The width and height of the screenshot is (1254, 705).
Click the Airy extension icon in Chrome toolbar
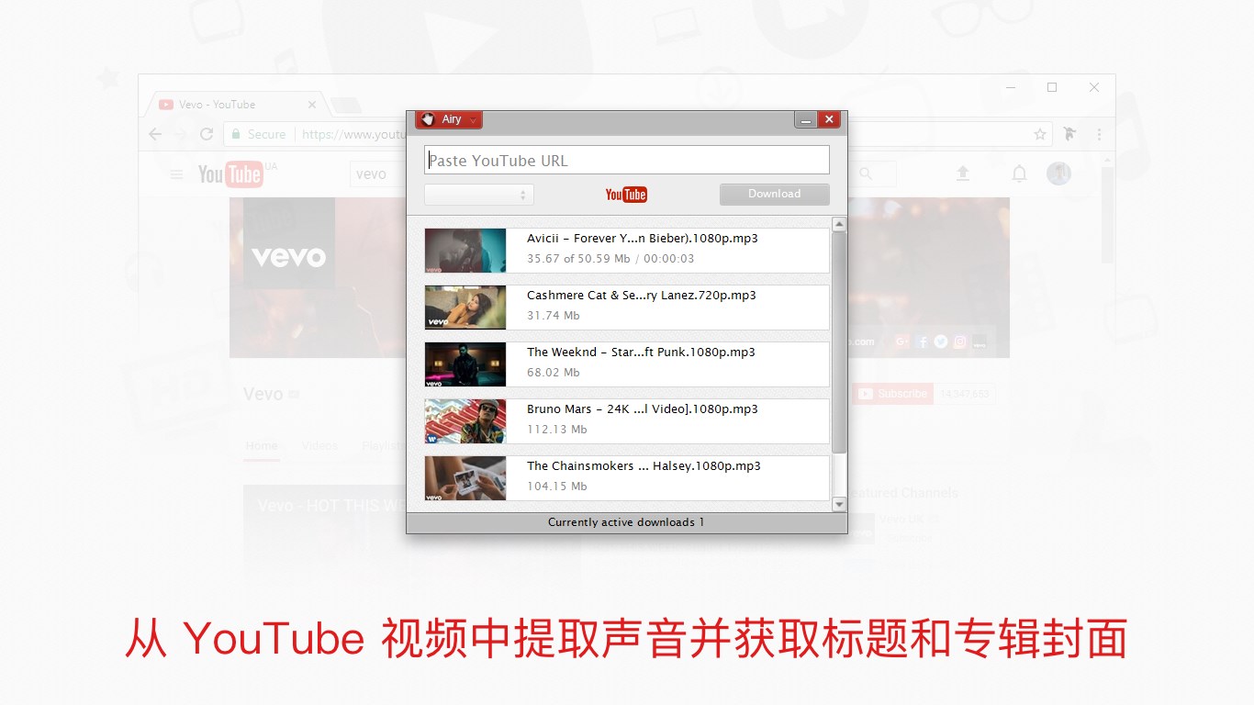(x=1069, y=134)
